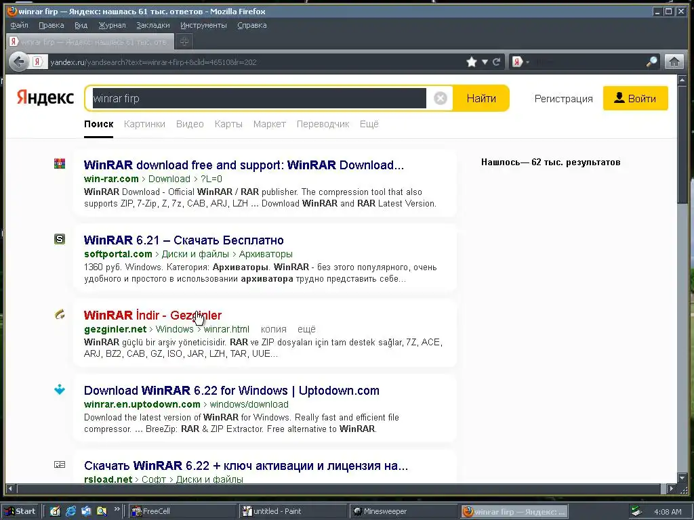Launch Internet Explorer from quick launch
The width and height of the screenshot is (694, 520).
[x=70, y=511]
